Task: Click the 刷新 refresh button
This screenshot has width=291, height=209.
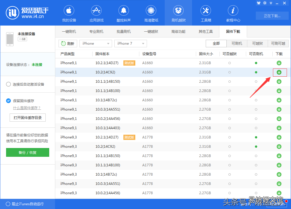Action: pos(68,44)
